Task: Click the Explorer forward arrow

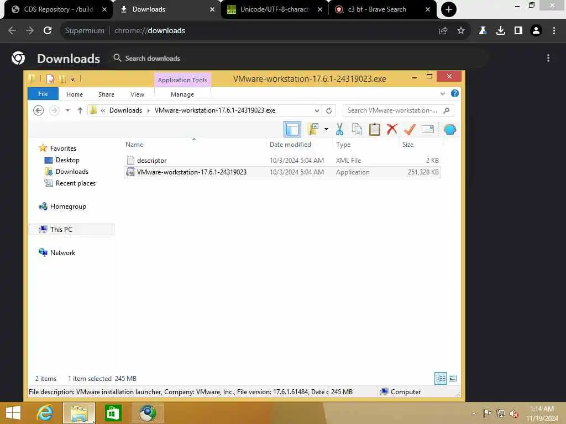Action: (x=54, y=110)
